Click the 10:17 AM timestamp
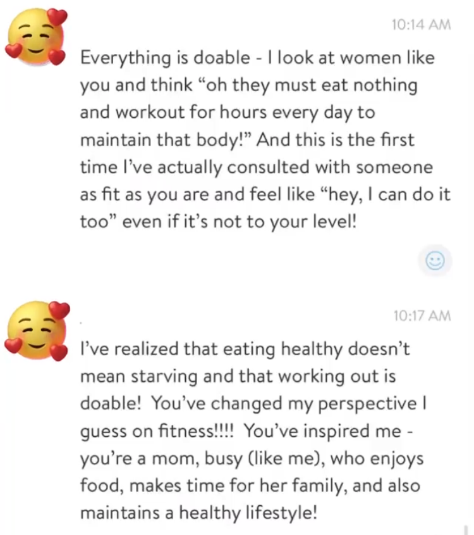Viewport: 474px width, 535px height. (422, 315)
